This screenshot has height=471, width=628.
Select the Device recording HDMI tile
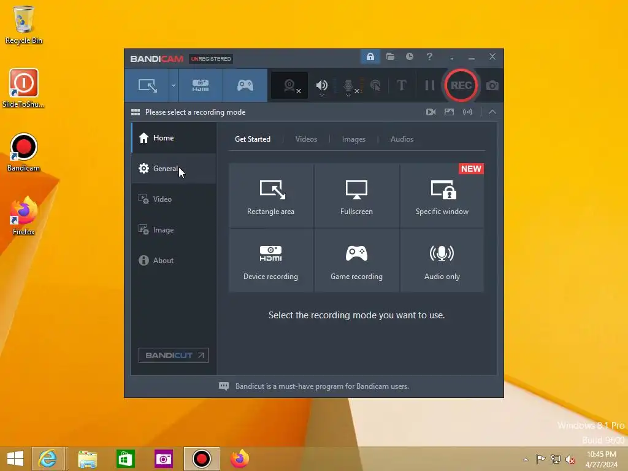point(270,260)
